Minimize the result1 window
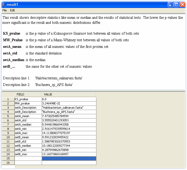The image size is (187, 170). click(x=170, y=4)
